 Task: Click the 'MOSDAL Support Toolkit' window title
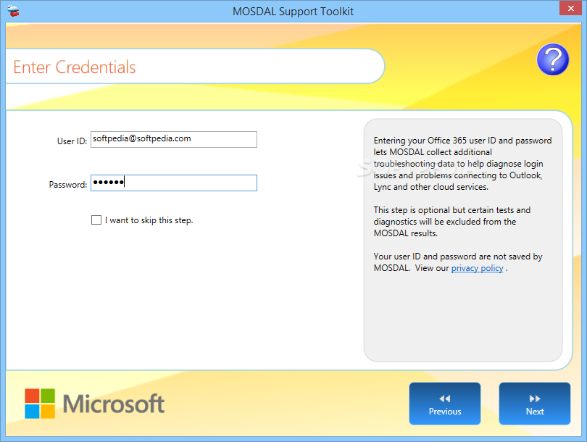[293, 11]
